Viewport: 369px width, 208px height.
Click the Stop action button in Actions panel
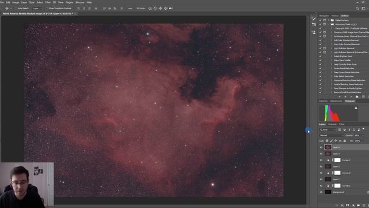(340, 96)
